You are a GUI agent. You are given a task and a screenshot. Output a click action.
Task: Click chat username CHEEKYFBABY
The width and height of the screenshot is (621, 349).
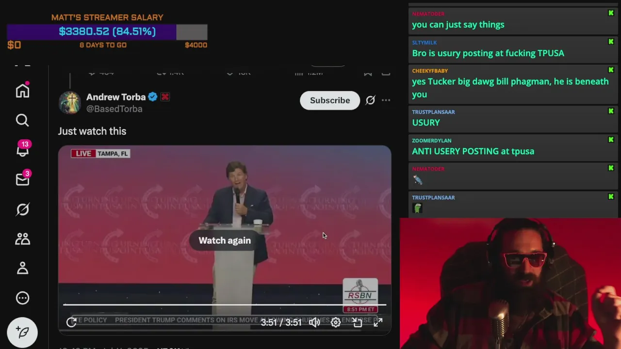pos(430,71)
